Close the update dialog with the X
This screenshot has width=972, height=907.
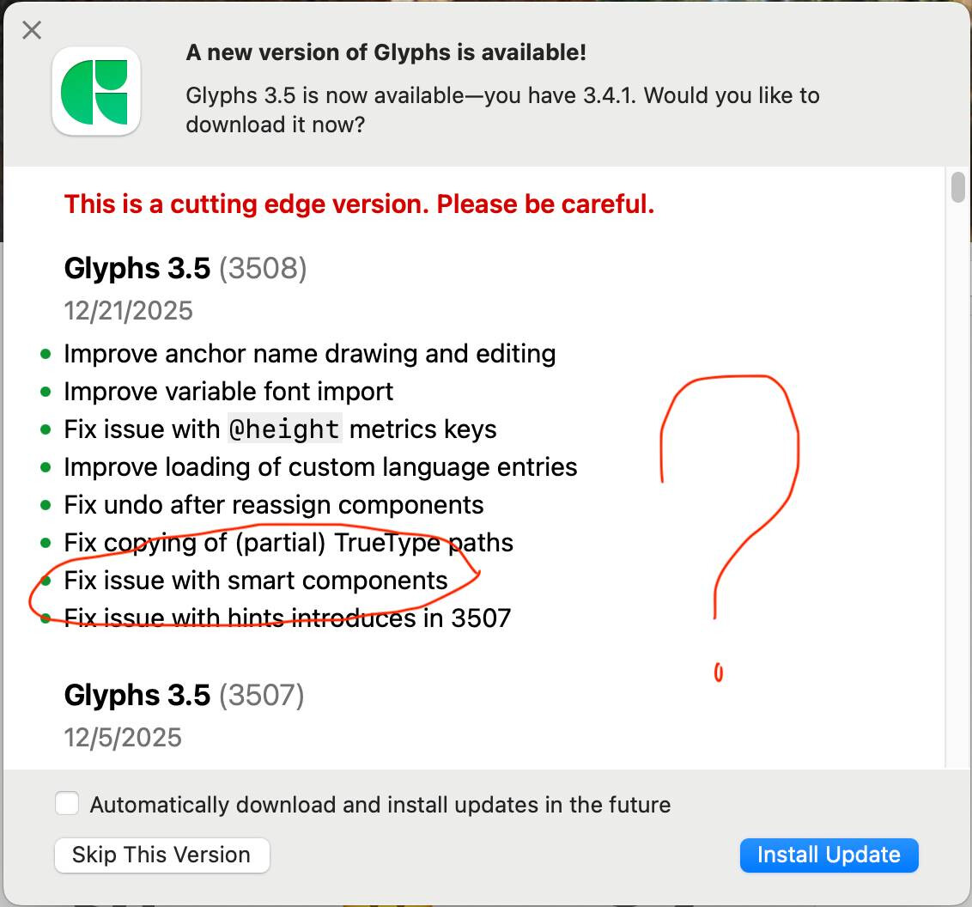(x=32, y=31)
